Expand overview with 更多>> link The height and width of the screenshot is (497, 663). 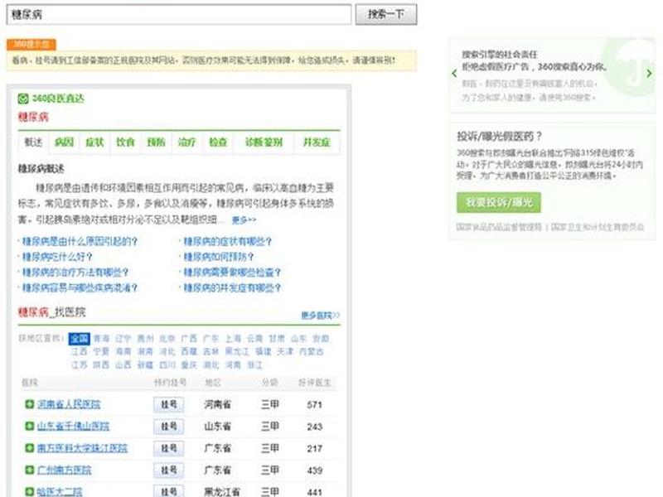[x=244, y=220]
